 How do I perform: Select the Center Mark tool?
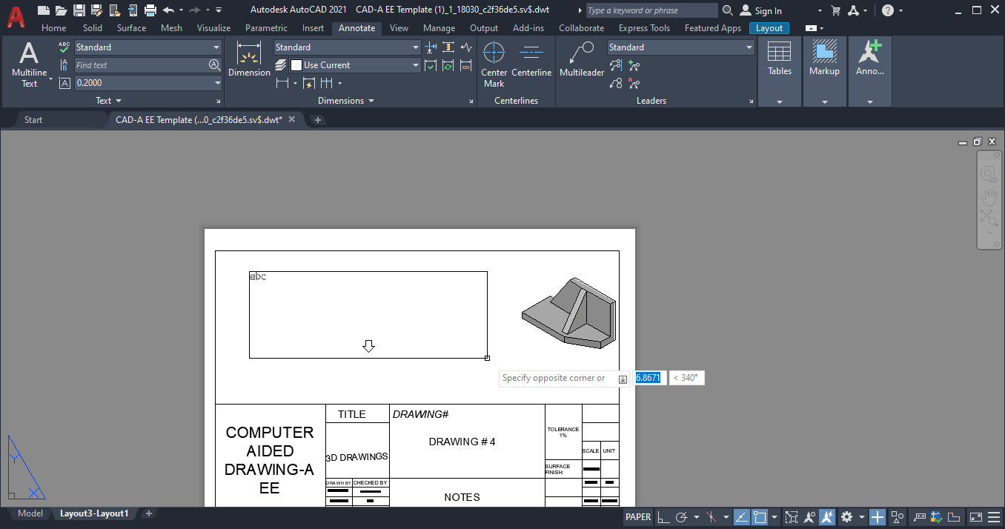click(494, 59)
